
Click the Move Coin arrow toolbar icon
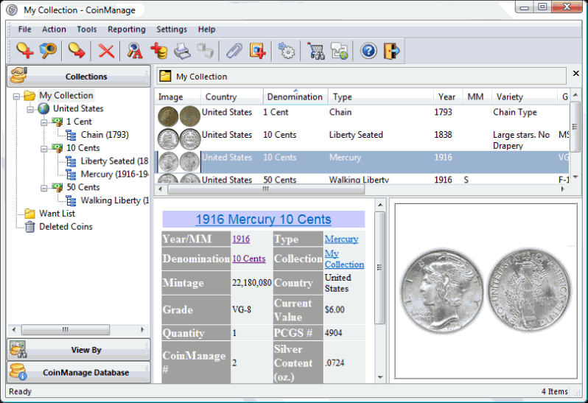click(x=77, y=51)
